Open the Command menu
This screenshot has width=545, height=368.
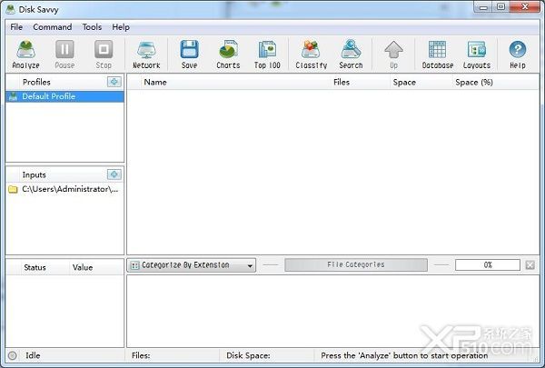(53, 27)
